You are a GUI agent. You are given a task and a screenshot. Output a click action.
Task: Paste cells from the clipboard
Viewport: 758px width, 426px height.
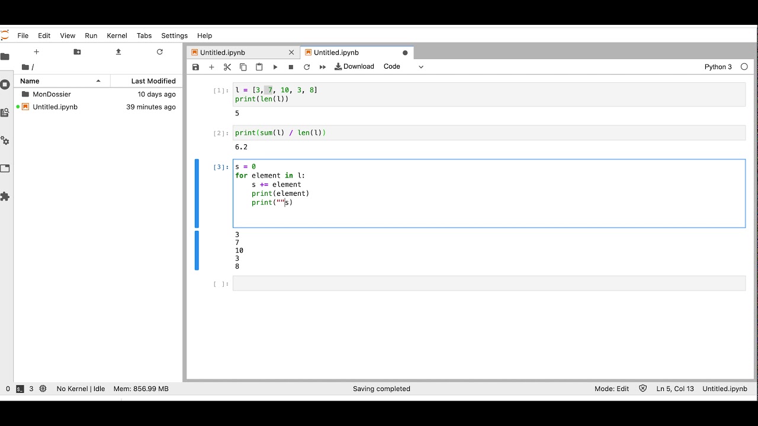click(259, 66)
